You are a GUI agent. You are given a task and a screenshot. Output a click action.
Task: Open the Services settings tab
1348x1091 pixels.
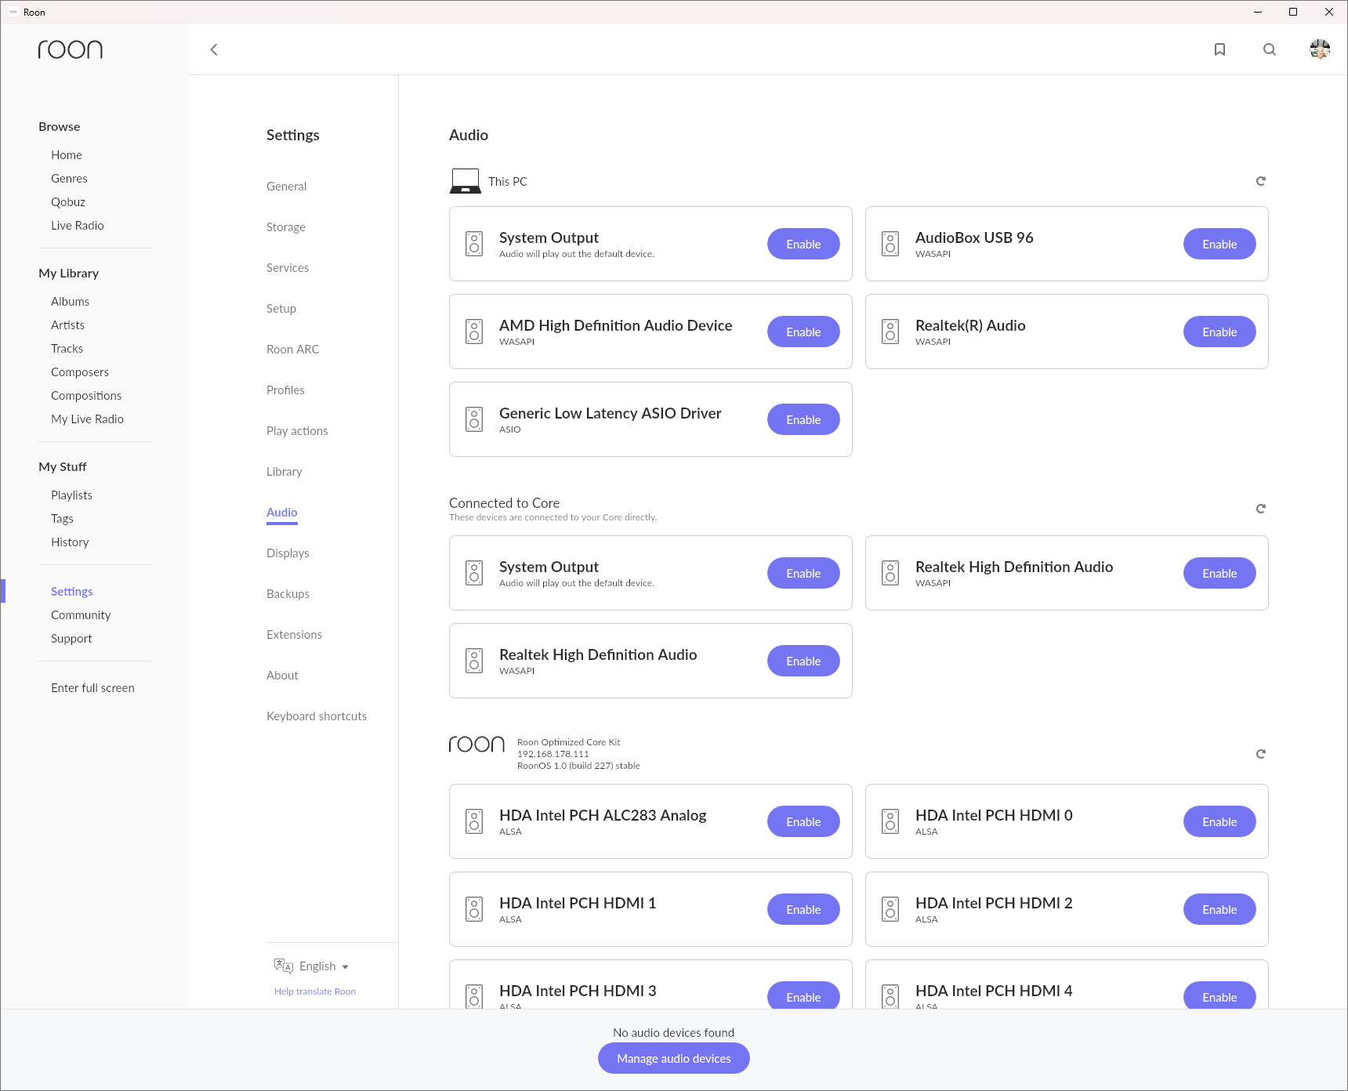coord(288,267)
